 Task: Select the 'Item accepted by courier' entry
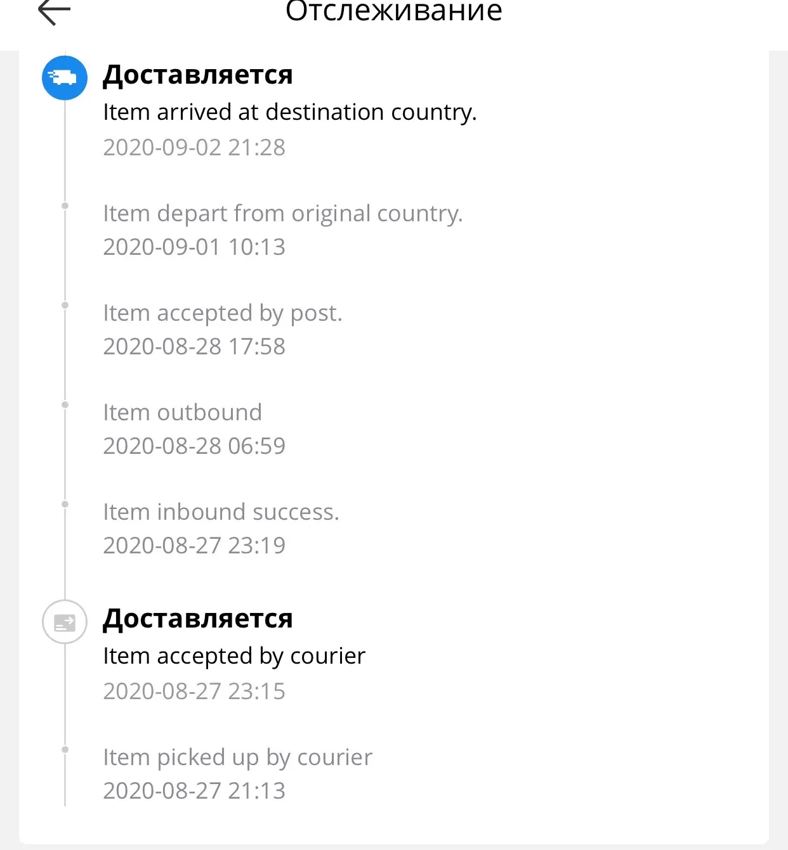tap(234, 656)
